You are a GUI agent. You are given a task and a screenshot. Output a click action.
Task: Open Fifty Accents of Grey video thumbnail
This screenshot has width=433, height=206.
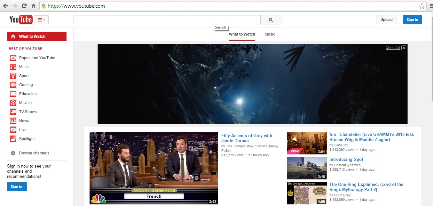click(x=154, y=168)
